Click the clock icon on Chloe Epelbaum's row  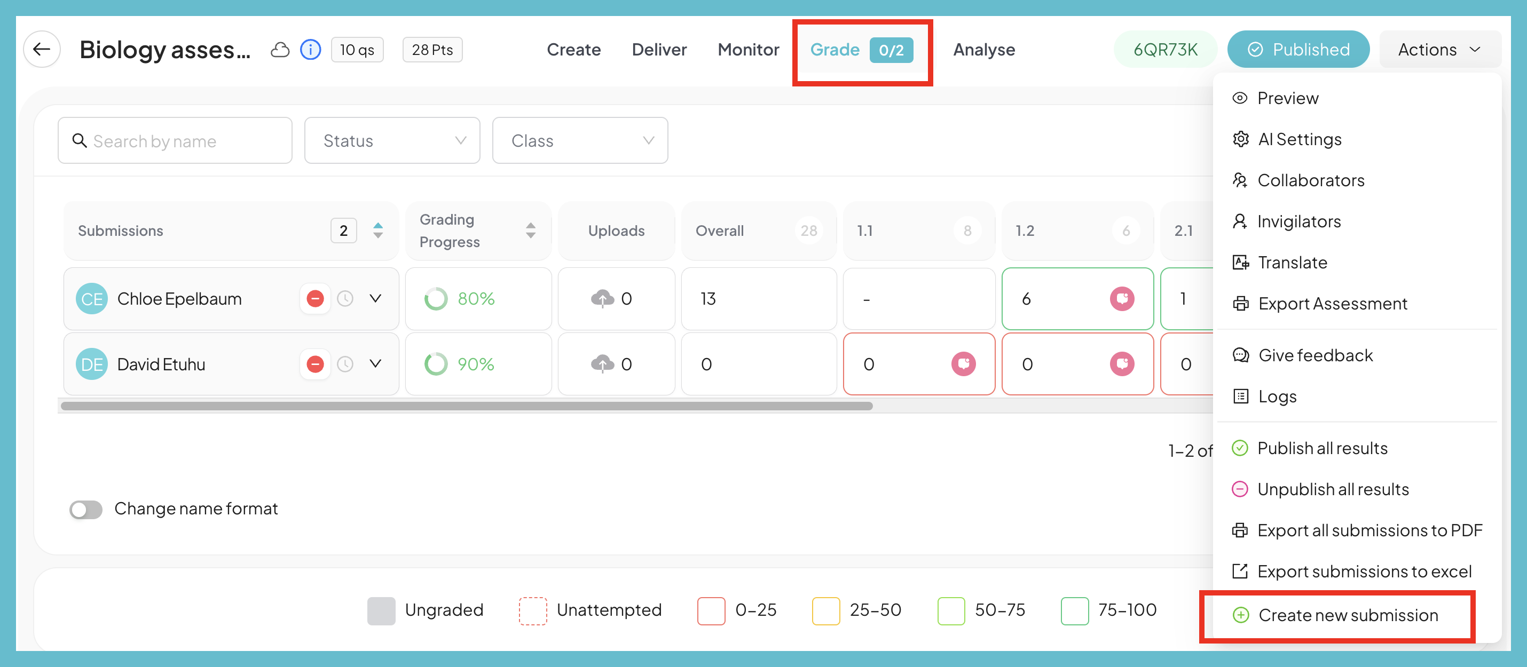(x=345, y=299)
